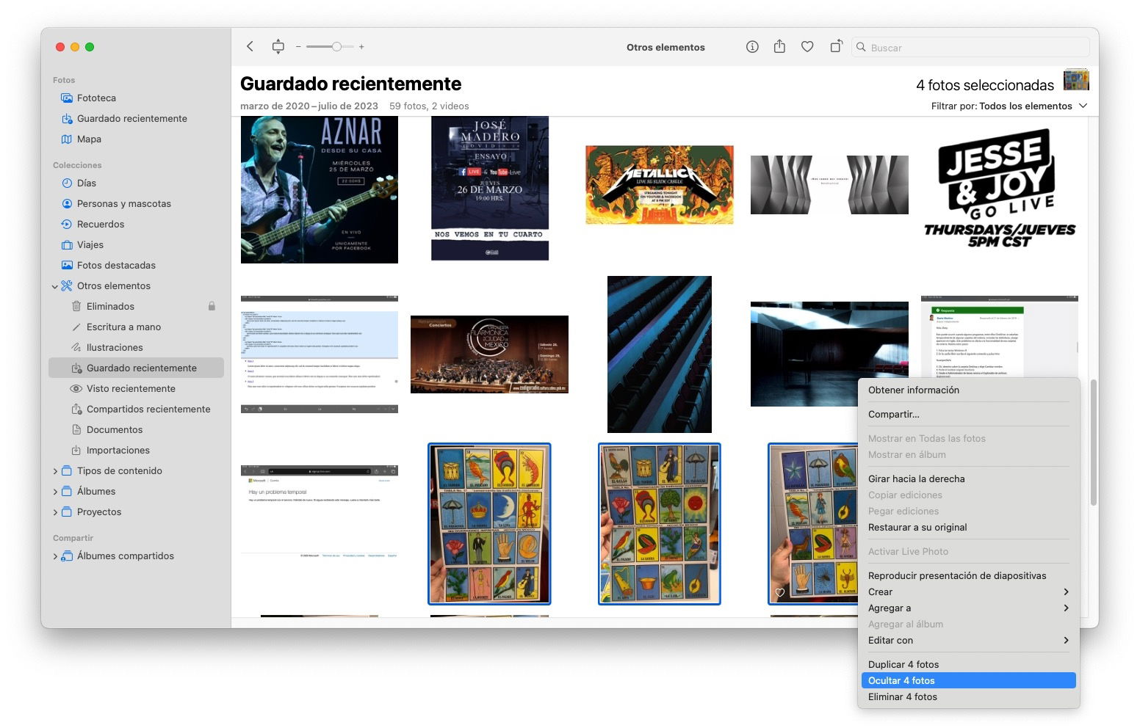Open Mapa in the sidebar
This screenshot has width=1140, height=728.
(89, 139)
